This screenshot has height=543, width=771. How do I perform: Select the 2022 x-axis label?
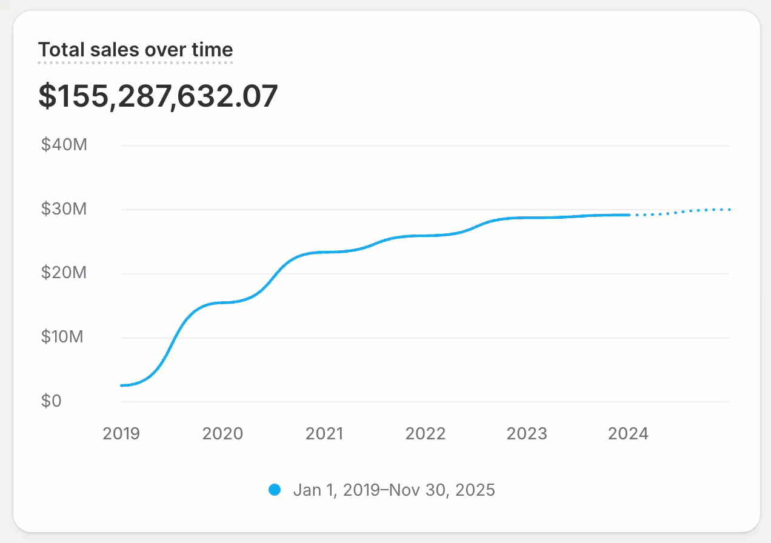pos(426,434)
